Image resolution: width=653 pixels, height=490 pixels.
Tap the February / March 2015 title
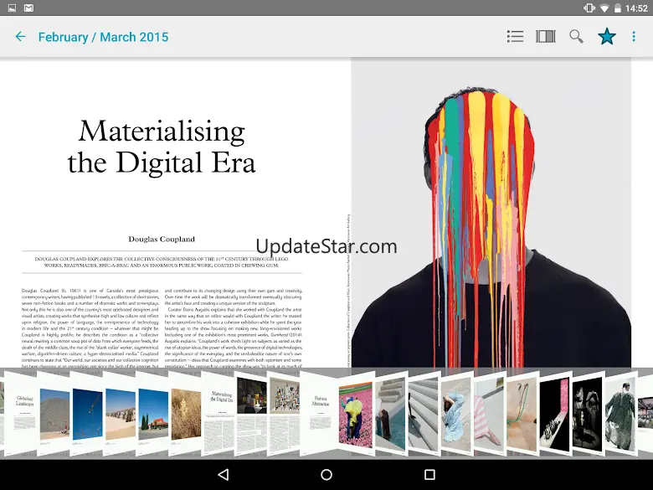tap(103, 37)
